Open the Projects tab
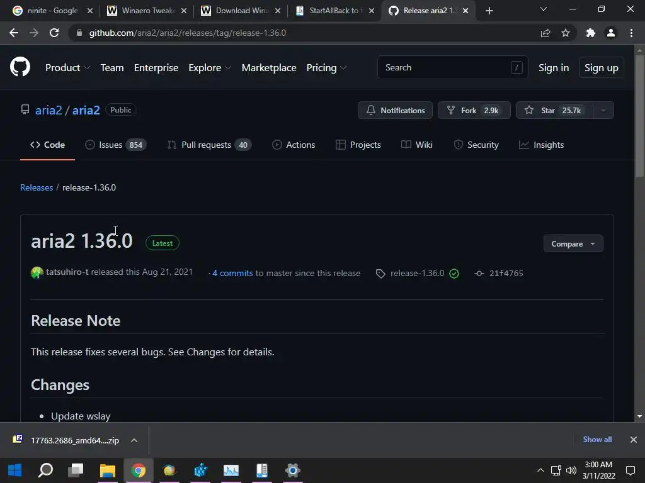 click(358, 145)
